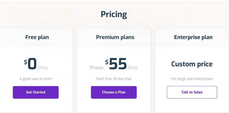Click the $55 price figure
The height and width of the screenshot is (113, 229).
click(x=116, y=64)
